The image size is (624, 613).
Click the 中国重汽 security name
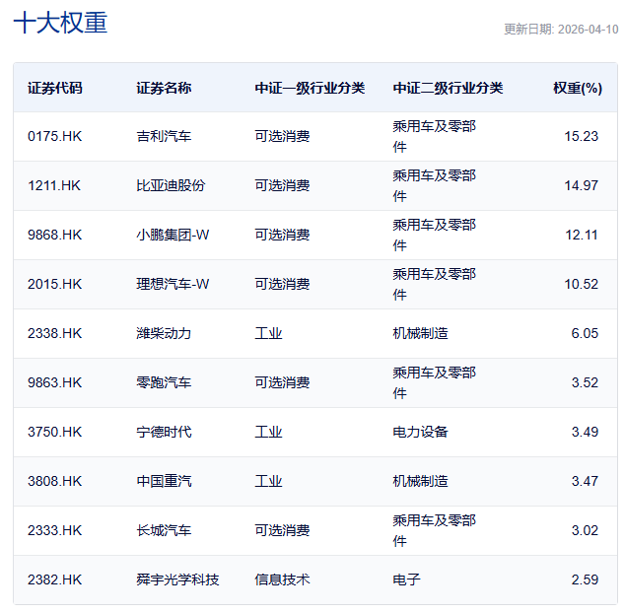pyautogui.click(x=164, y=481)
